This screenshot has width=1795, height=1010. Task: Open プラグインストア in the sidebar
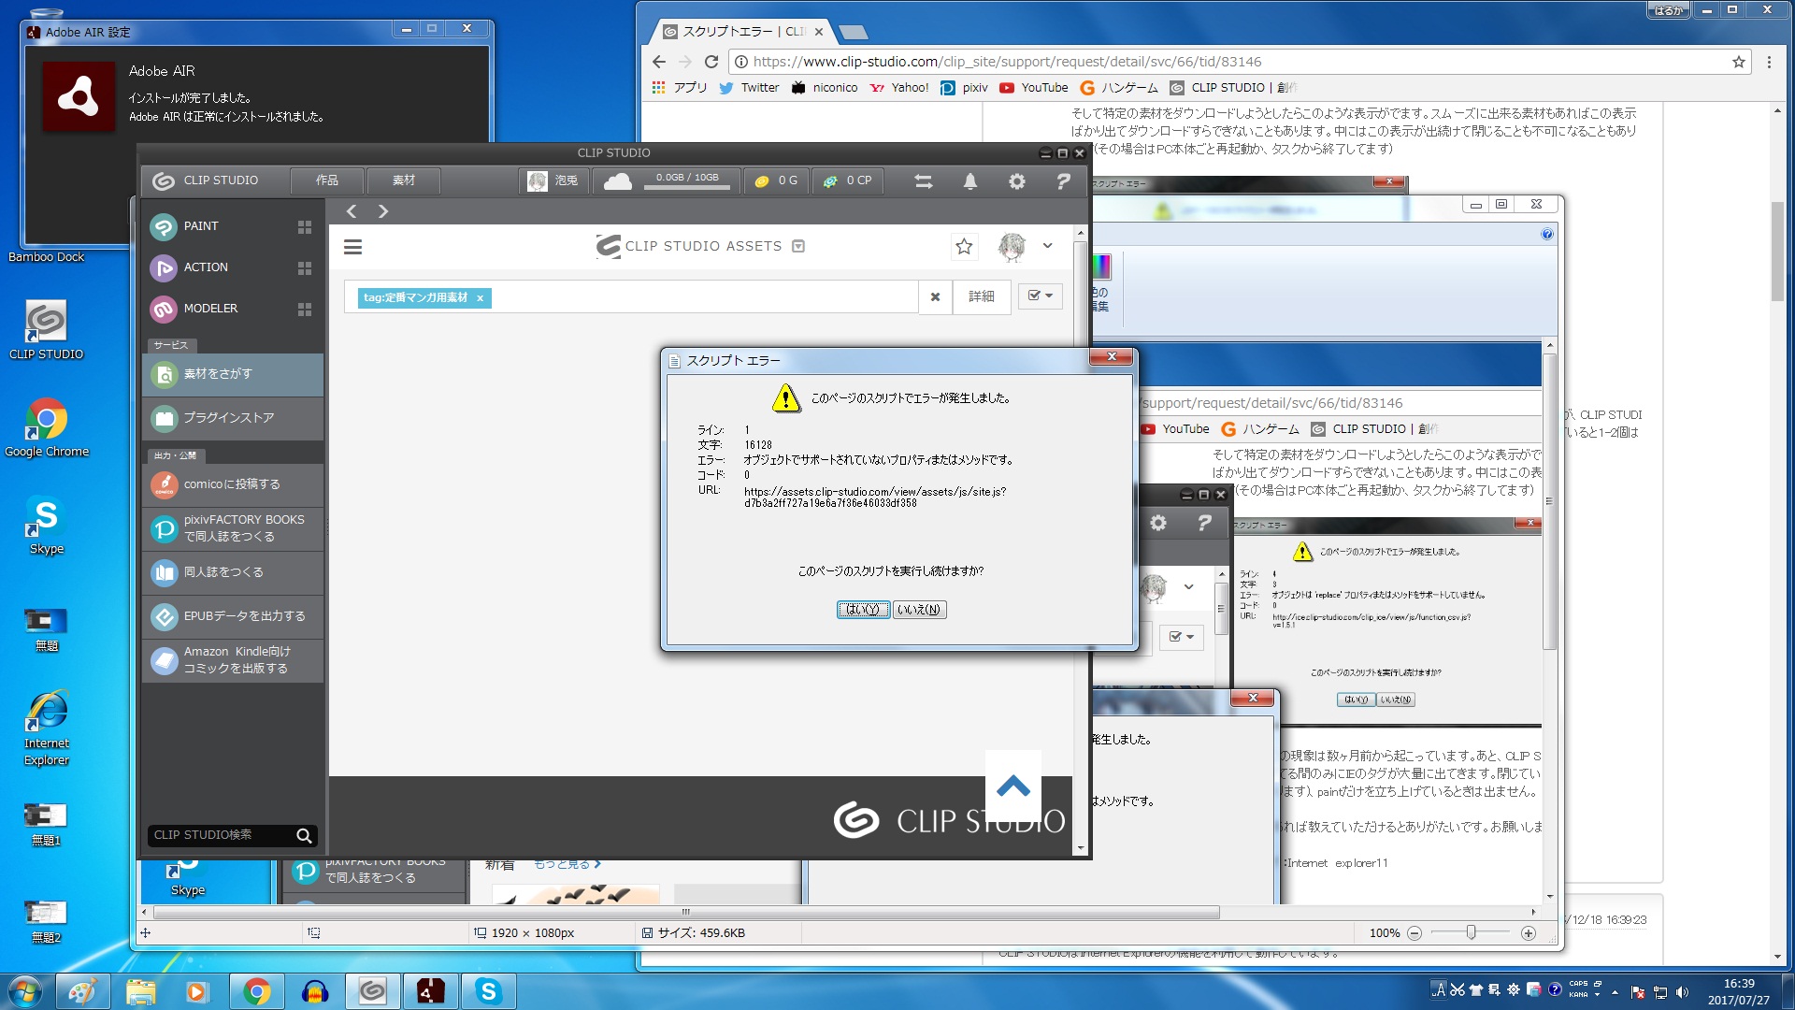click(x=233, y=418)
